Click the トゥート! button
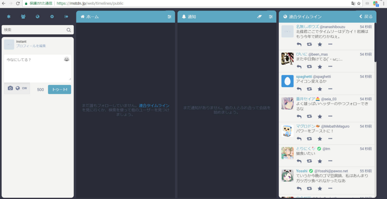 point(59,89)
